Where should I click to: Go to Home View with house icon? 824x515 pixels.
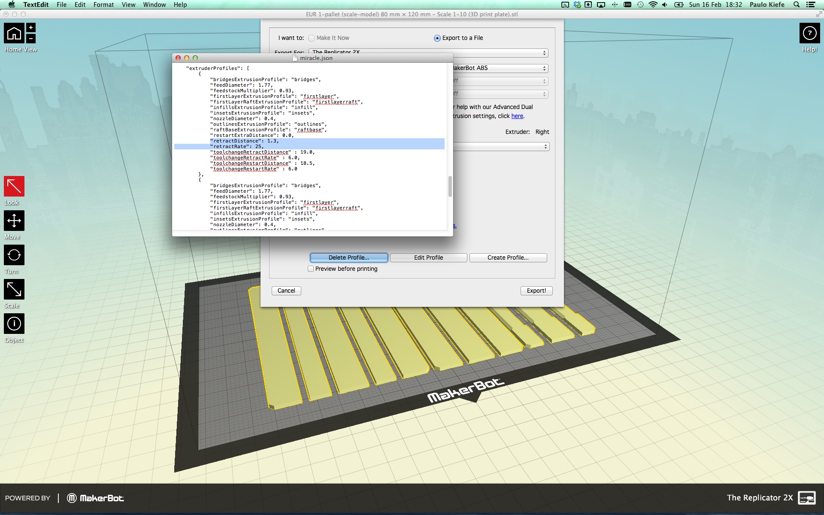tap(14, 33)
